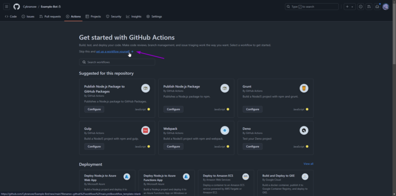The height and width of the screenshot is (196, 396).
Task: Open the Issues icon in top header
Action: (361, 7)
